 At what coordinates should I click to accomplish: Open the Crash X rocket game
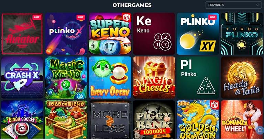(x=22, y=77)
